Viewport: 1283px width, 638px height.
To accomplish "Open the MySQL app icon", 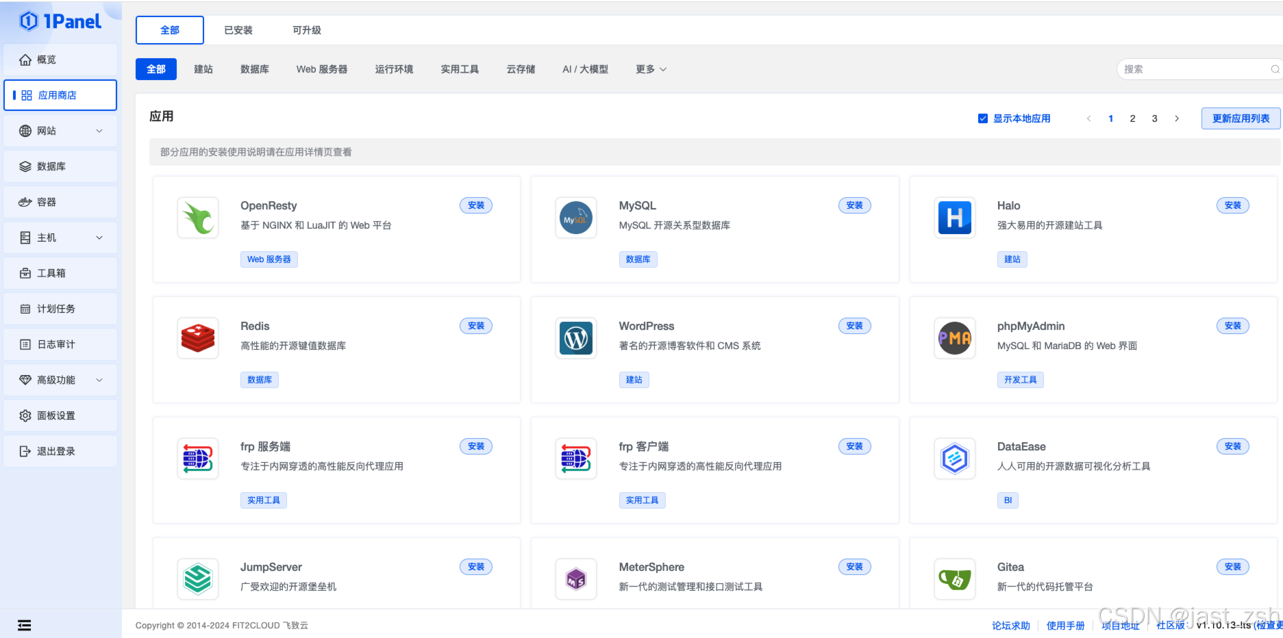I will click(576, 218).
